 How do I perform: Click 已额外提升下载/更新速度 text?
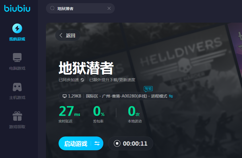pos(112,80)
